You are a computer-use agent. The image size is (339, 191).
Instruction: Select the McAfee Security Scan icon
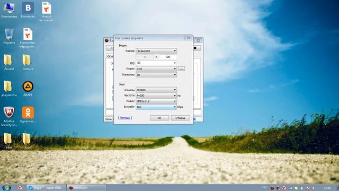pyautogui.click(x=9, y=117)
